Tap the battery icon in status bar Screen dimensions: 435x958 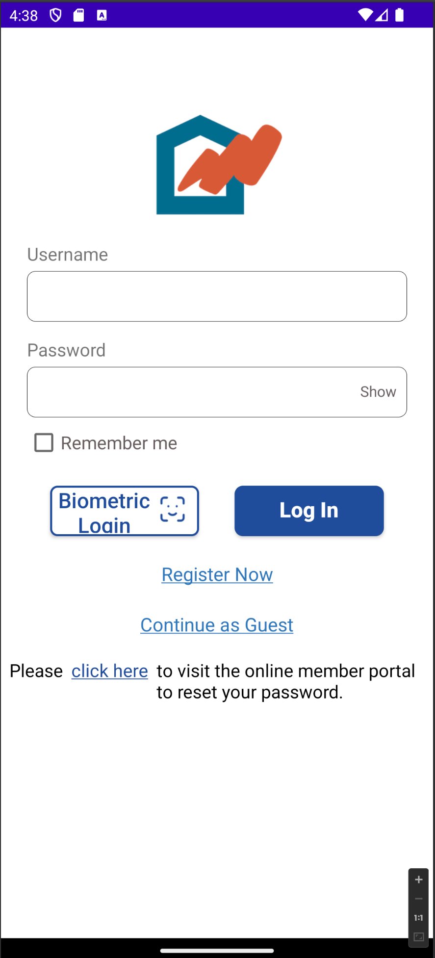[400, 15]
